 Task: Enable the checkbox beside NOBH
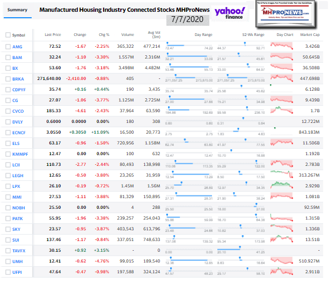coord(8,206)
